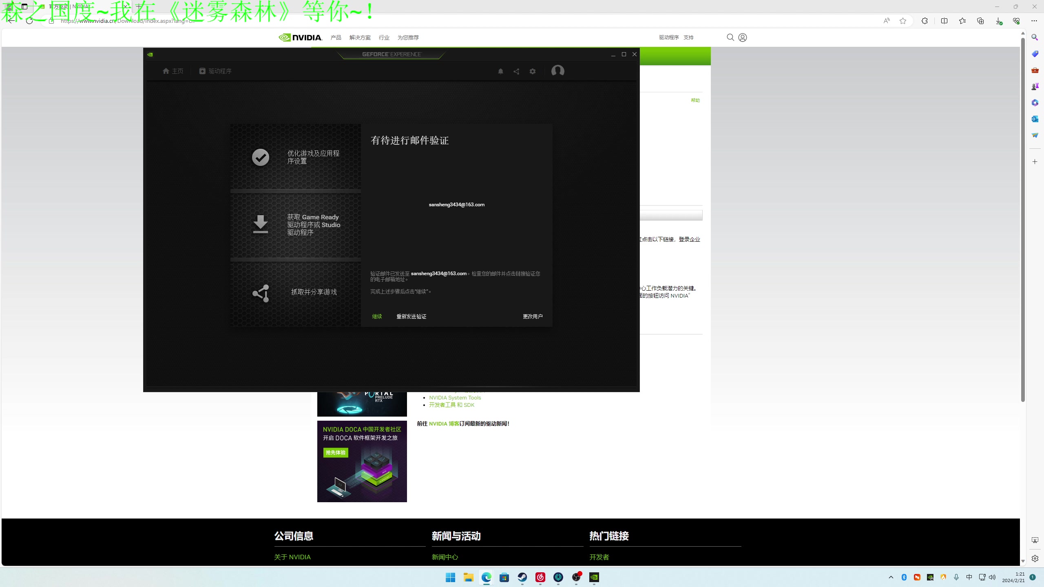Viewport: 1044px width, 587px height.
Task: Click the Game Ready driver download arrow icon
Action: point(260,224)
